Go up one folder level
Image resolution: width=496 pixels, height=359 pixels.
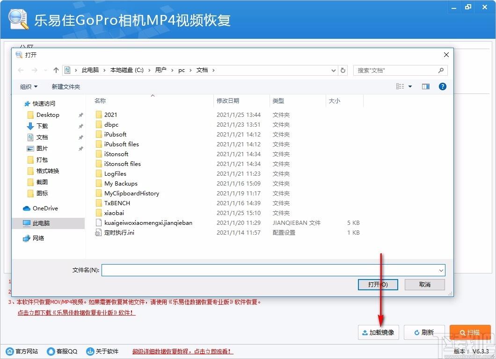[x=56, y=70]
